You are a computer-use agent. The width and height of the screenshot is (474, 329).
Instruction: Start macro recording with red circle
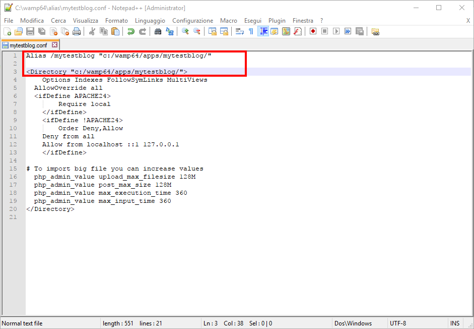tap(313, 31)
